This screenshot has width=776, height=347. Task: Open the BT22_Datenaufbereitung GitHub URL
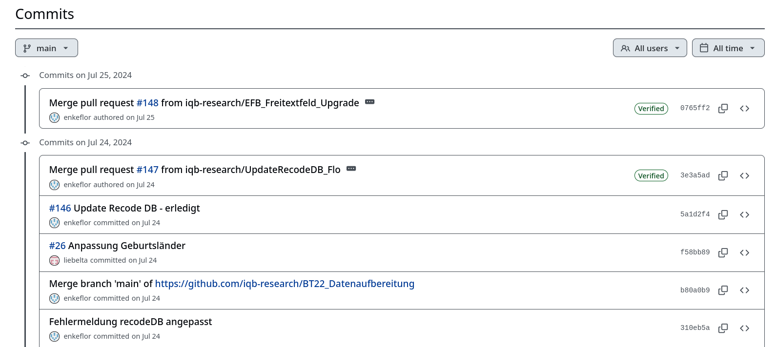pyautogui.click(x=285, y=284)
